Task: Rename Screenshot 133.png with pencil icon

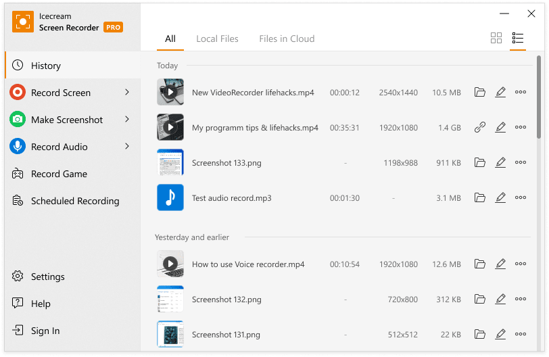Action: click(x=500, y=162)
